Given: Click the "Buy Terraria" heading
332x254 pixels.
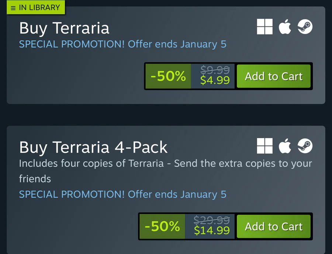Looking at the screenshot, I should pyautogui.click(x=64, y=28).
